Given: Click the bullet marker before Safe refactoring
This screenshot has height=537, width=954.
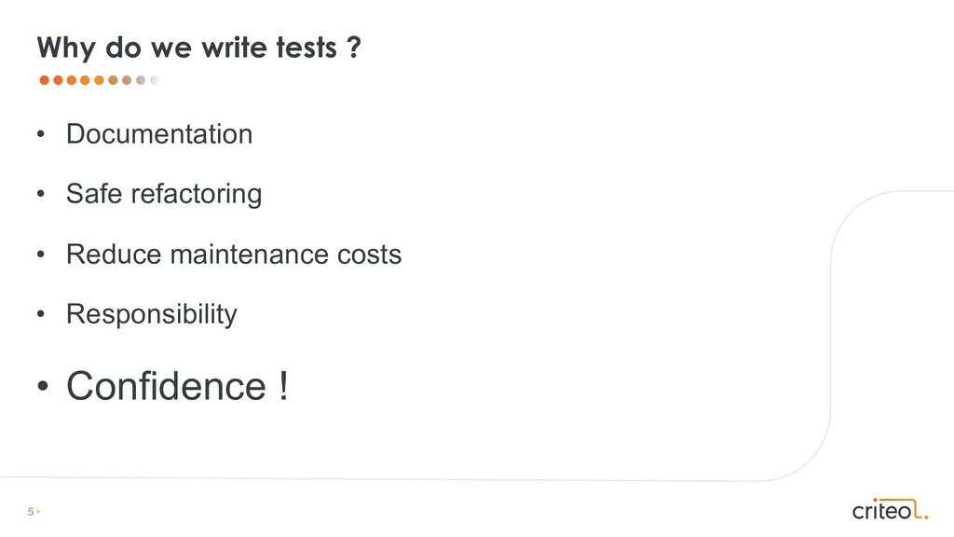Looking at the screenshot, I should 41,195.
